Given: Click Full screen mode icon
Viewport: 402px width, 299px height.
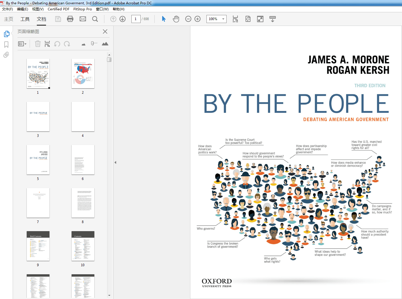Looking at the screenshot, I should tap(260, 19).
